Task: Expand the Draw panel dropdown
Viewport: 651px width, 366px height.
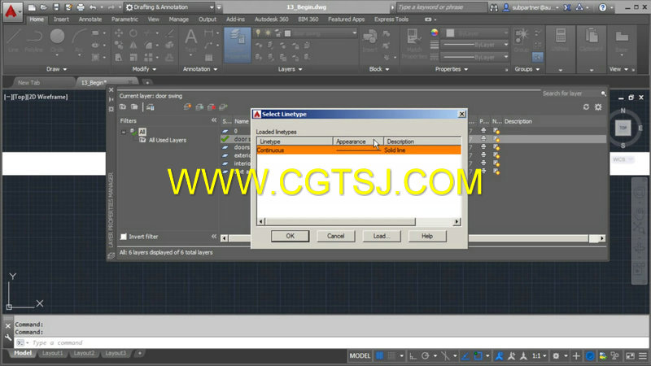Action: pyautogui.click(x=56, y=69)
